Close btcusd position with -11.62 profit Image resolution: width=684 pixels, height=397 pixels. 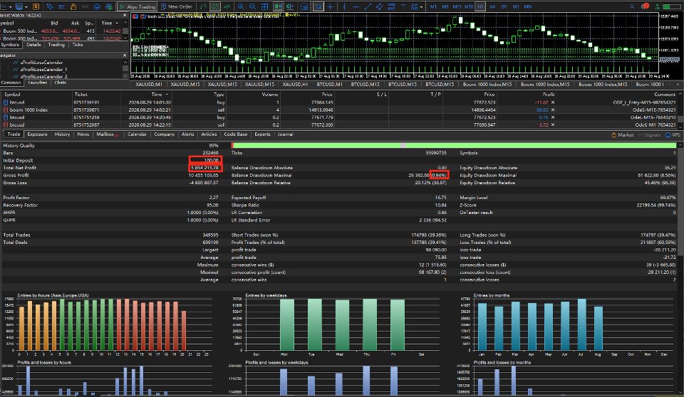(553, 102)
